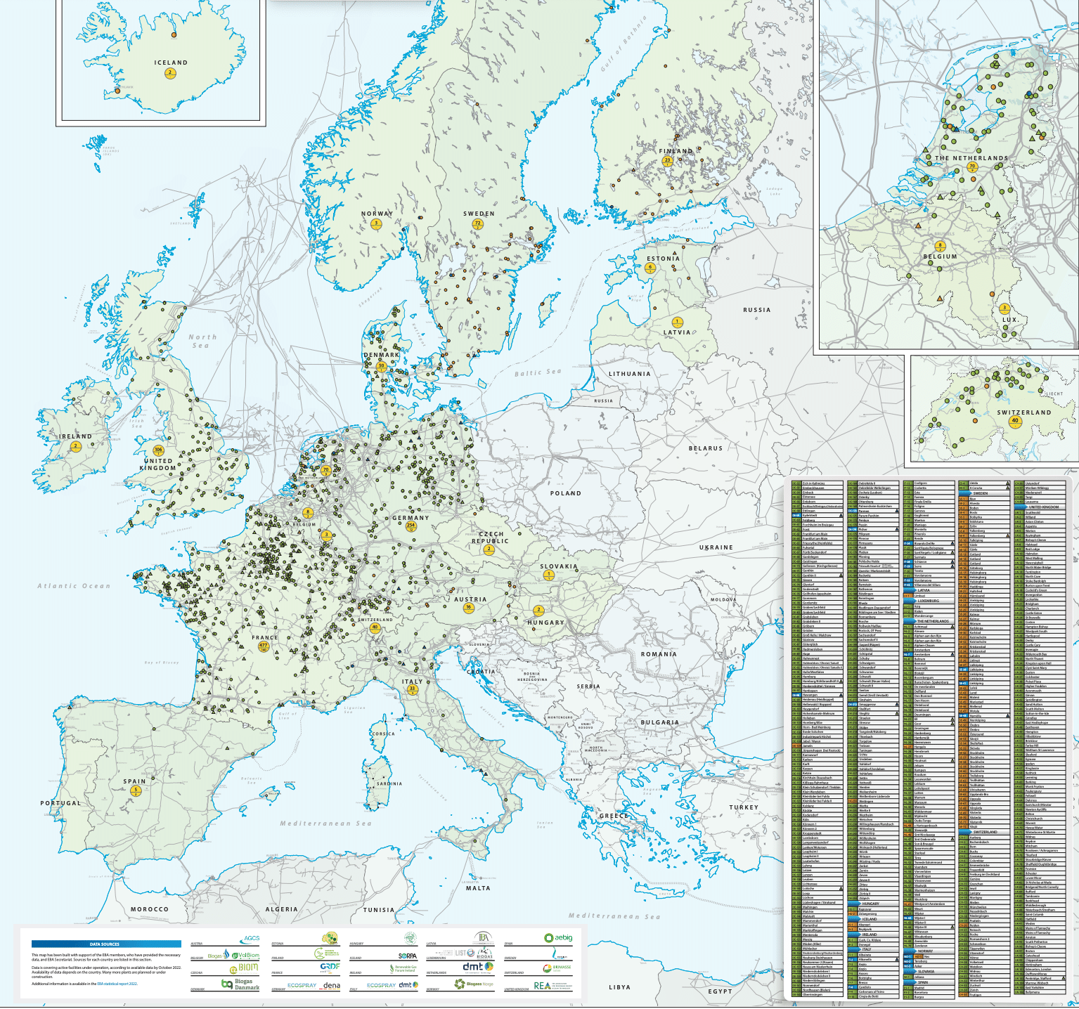This screenshot has height=1009, width=1079.
Task: Click the AGCS logo for Austria
Action: pyautogui.click(x=249, y=939)
